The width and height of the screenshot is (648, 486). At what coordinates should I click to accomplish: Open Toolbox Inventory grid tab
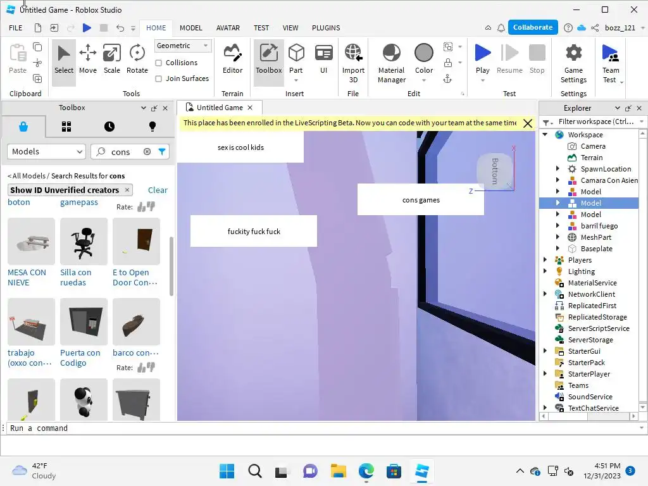tap(66, 127)
